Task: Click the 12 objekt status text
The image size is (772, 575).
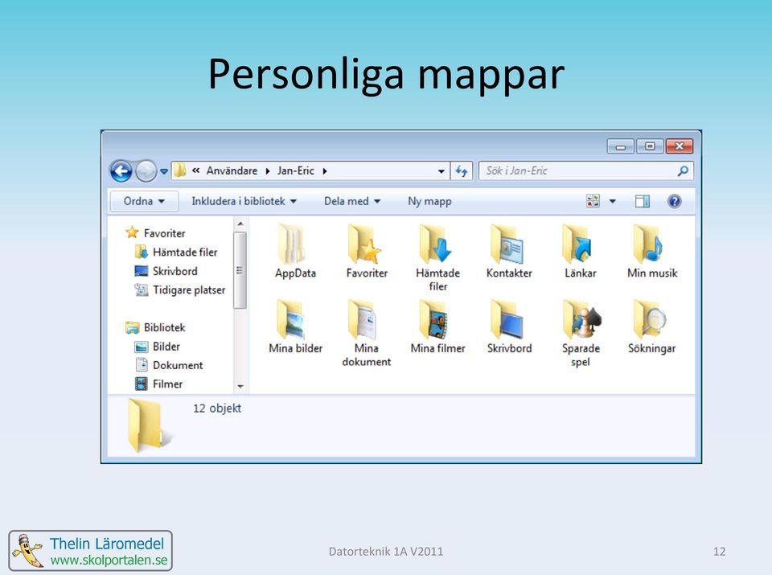Action: 217,408
